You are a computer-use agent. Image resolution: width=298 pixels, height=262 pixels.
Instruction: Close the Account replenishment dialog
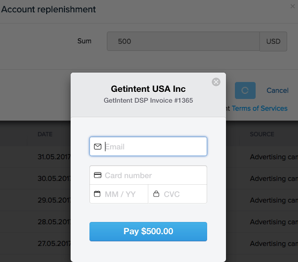click(292, 7)
